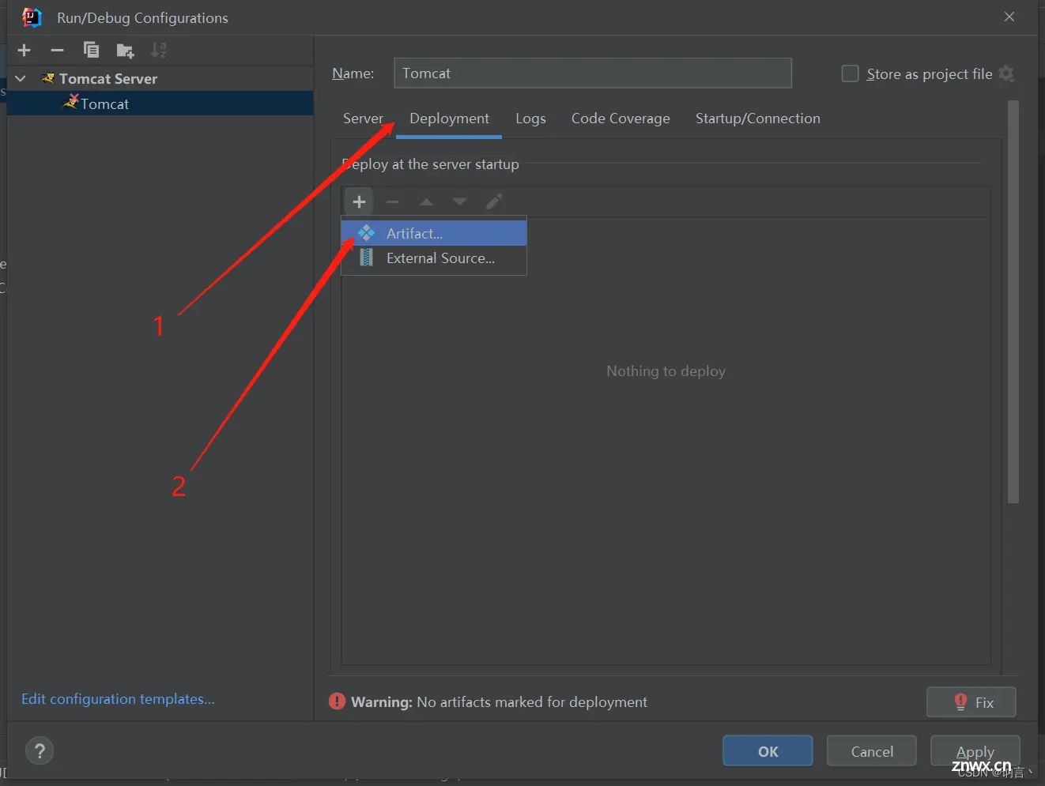
Task: Click the red warning icon
Action: pos(337,701)
